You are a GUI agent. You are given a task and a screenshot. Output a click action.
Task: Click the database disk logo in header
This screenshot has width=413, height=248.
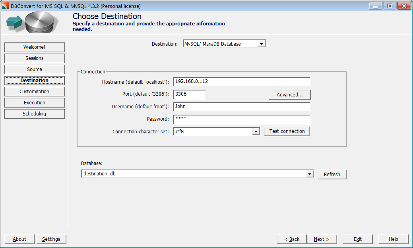(39, 22)
